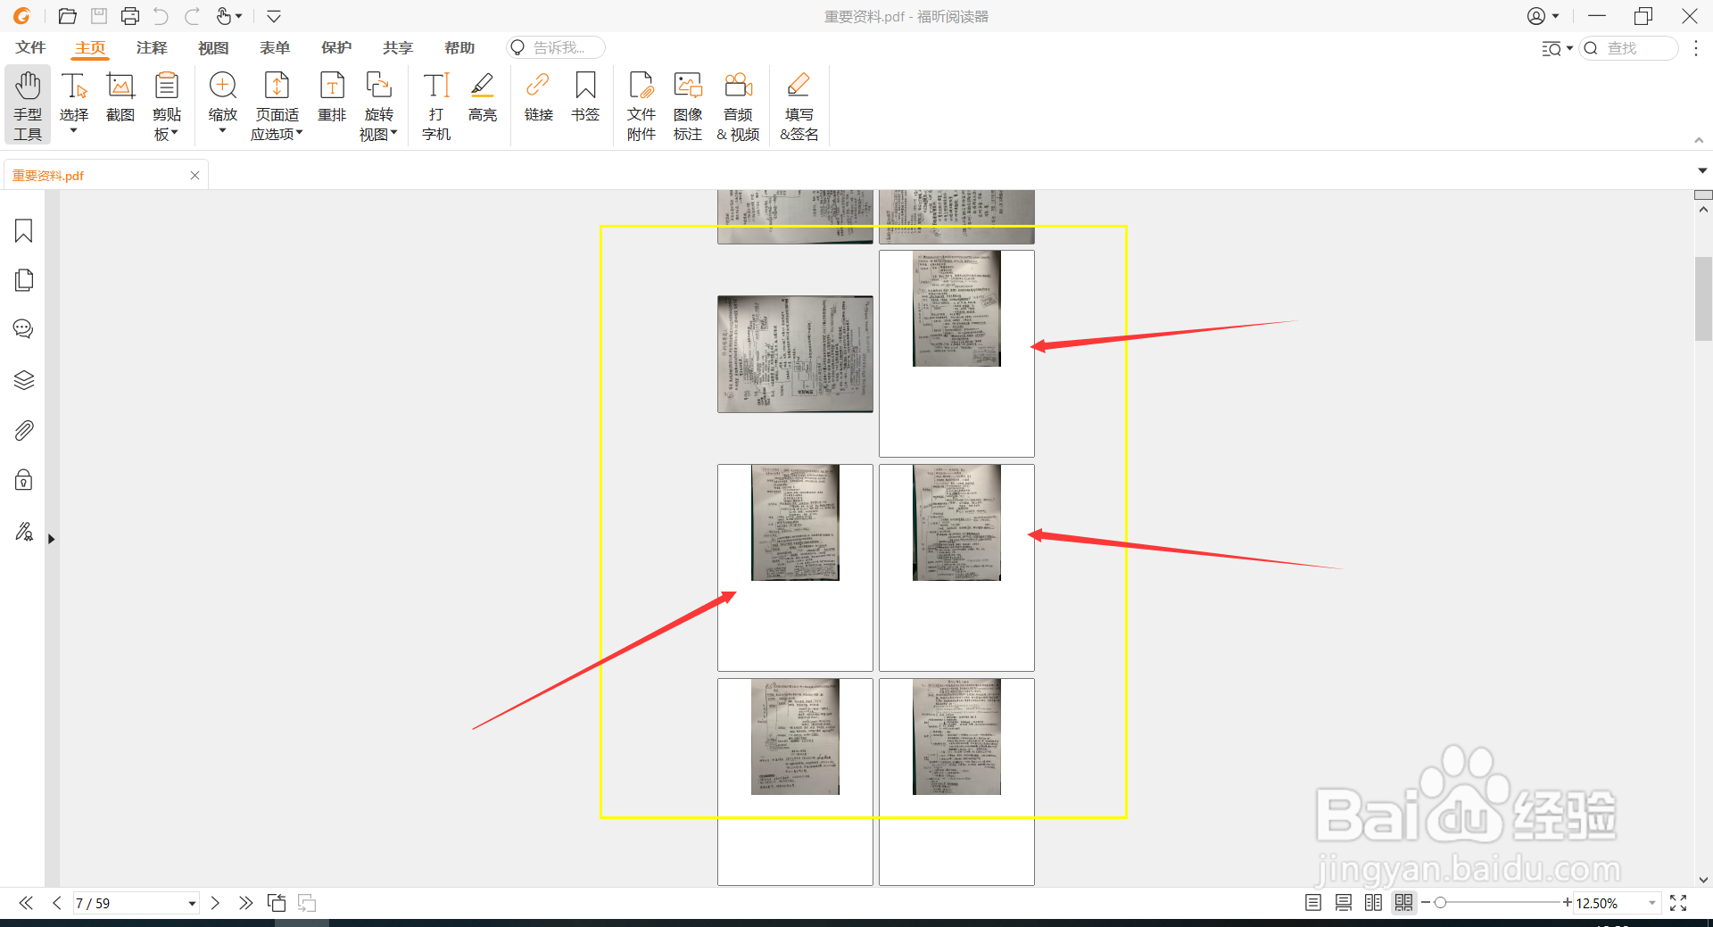Go to the next page
Screen dimensions: 1713x927
[x=215, y=903]
